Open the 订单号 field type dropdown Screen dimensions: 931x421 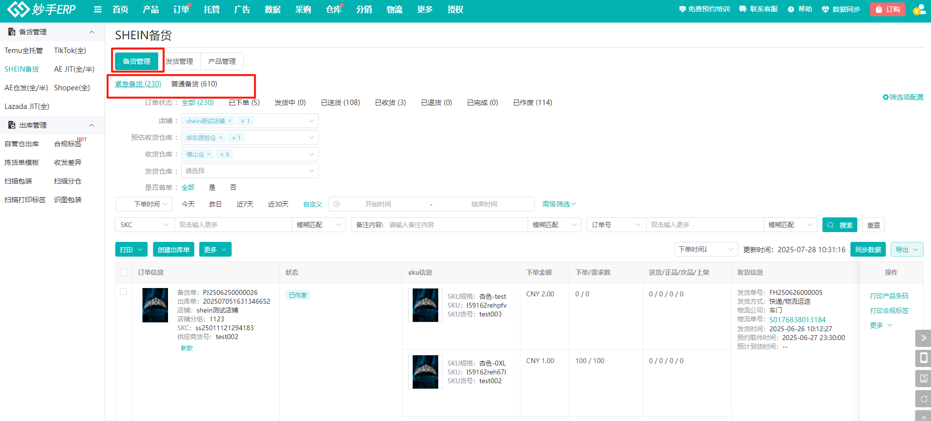click(616, 225)
